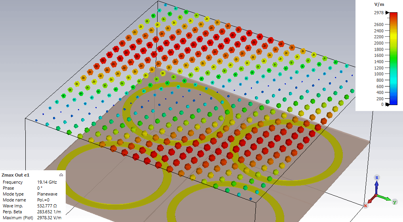Click the y axis of the orientation triad

(386, 199)
